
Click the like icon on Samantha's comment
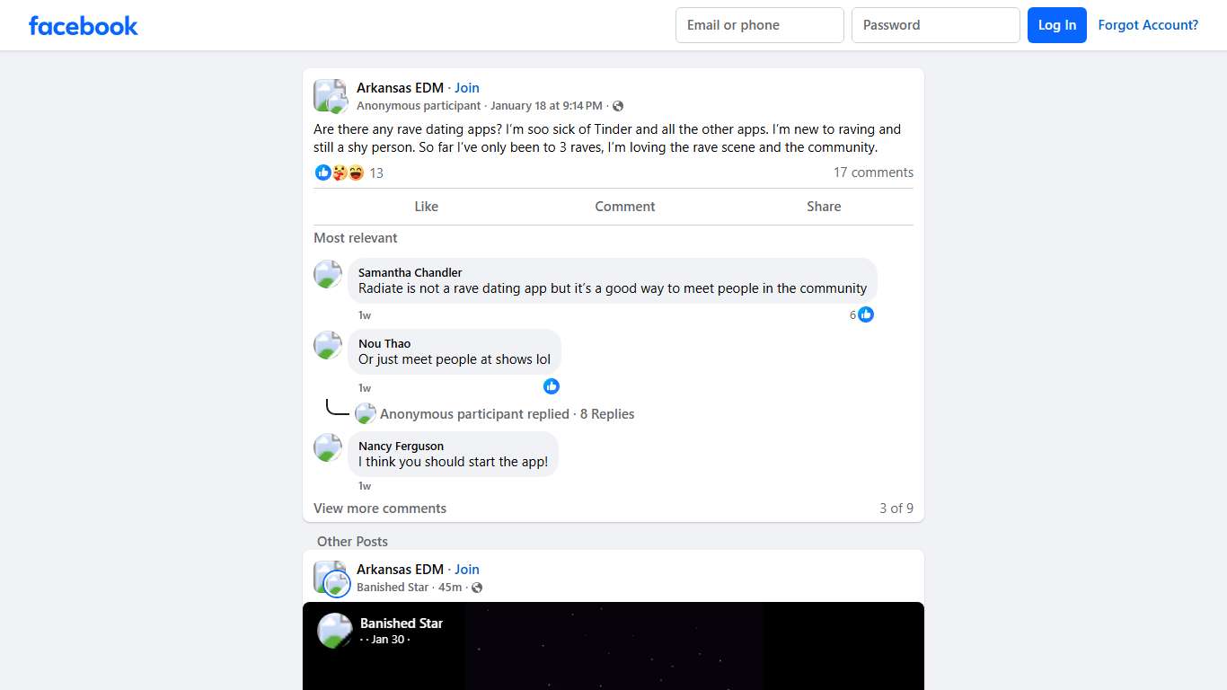866,314
